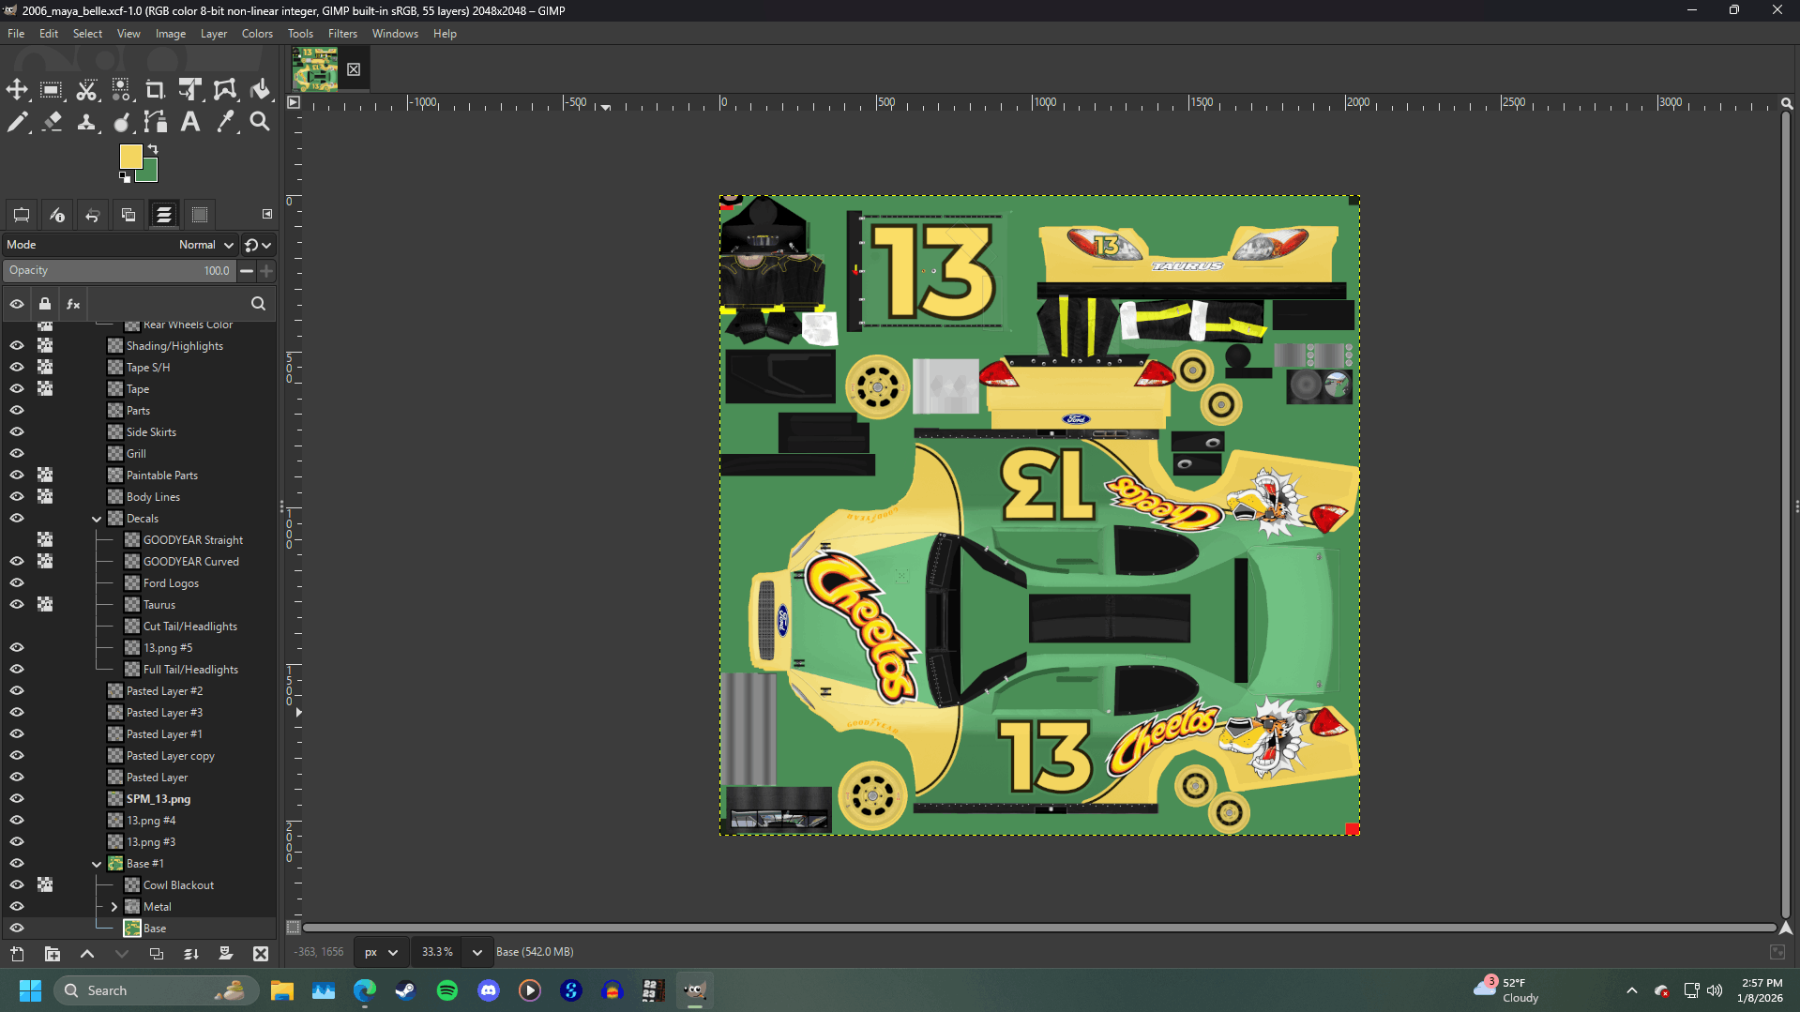Hide the Ford Logos layer

pos(17,583)
